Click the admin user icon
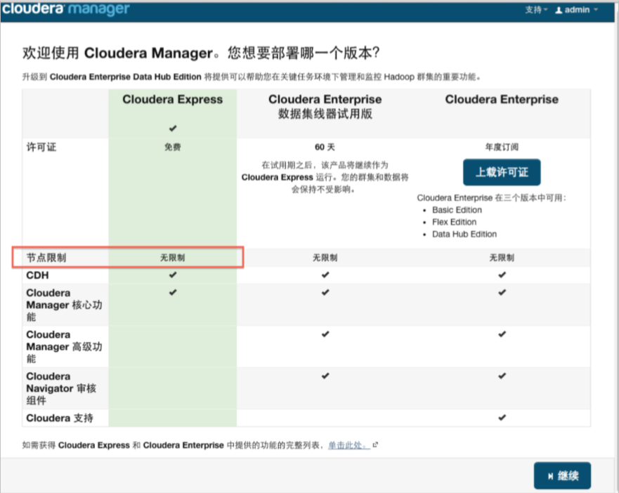The image size is (619, 493). click(559, 11)
